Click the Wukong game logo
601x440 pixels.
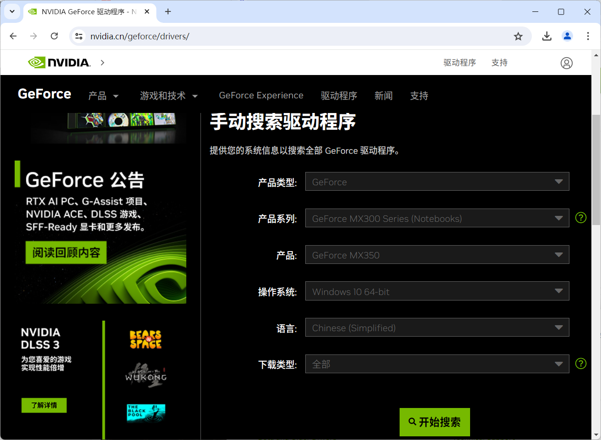[146, 375]
